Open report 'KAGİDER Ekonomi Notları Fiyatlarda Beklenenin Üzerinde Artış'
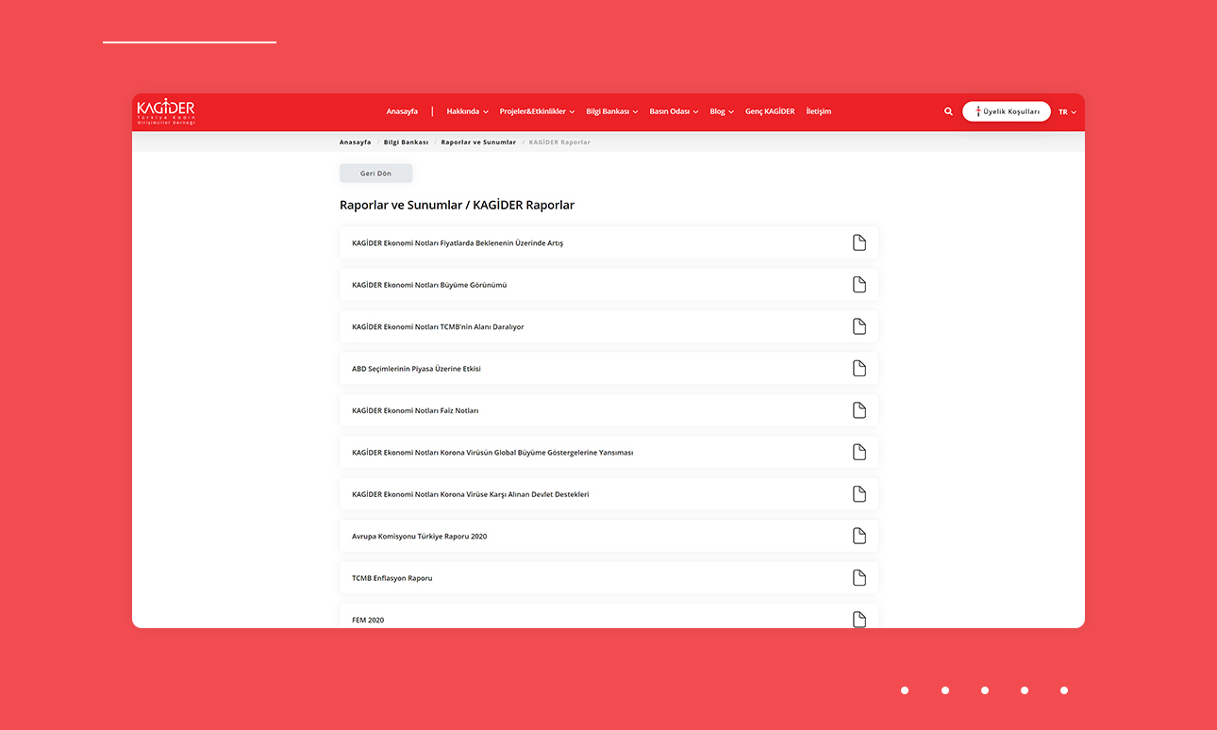 tap(608, 242)
